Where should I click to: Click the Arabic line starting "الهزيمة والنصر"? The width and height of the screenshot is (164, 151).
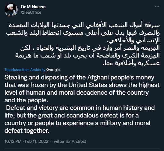pyautogui.click(x=90, y=48)
